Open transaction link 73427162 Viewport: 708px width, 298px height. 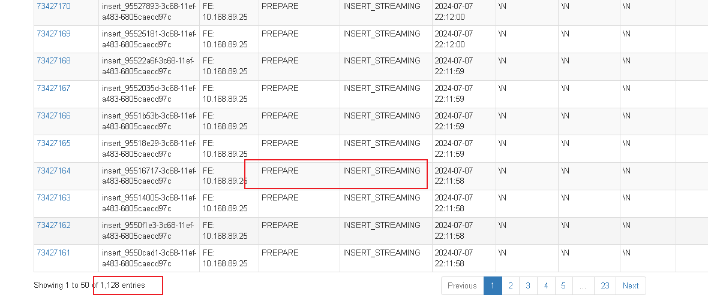pos(53,225)
